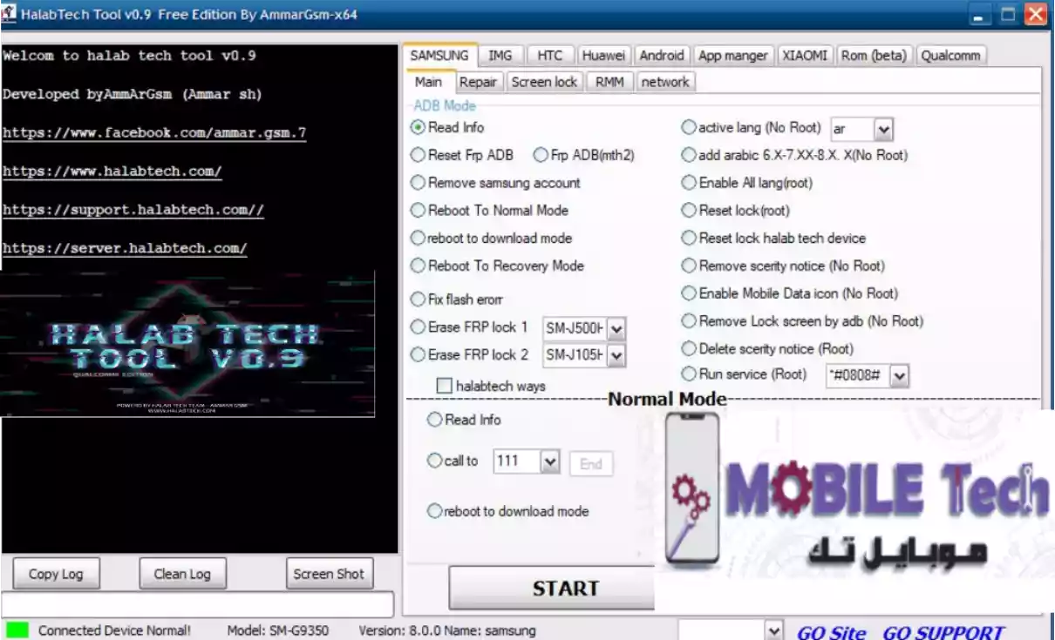Select the Read Info radio in ADB Mode
Image resolution: width=1055 pixels, height=640 pixels.
pos(447,127)
